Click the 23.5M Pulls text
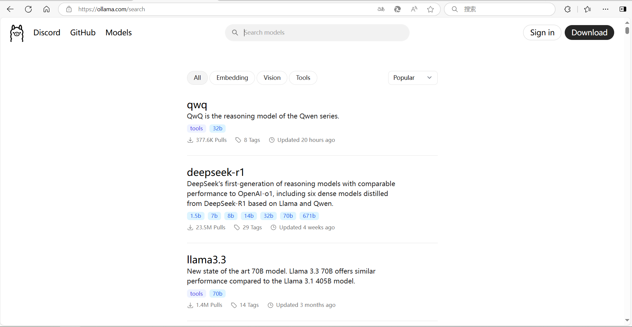The image size is (632, 327). point(211,227)
